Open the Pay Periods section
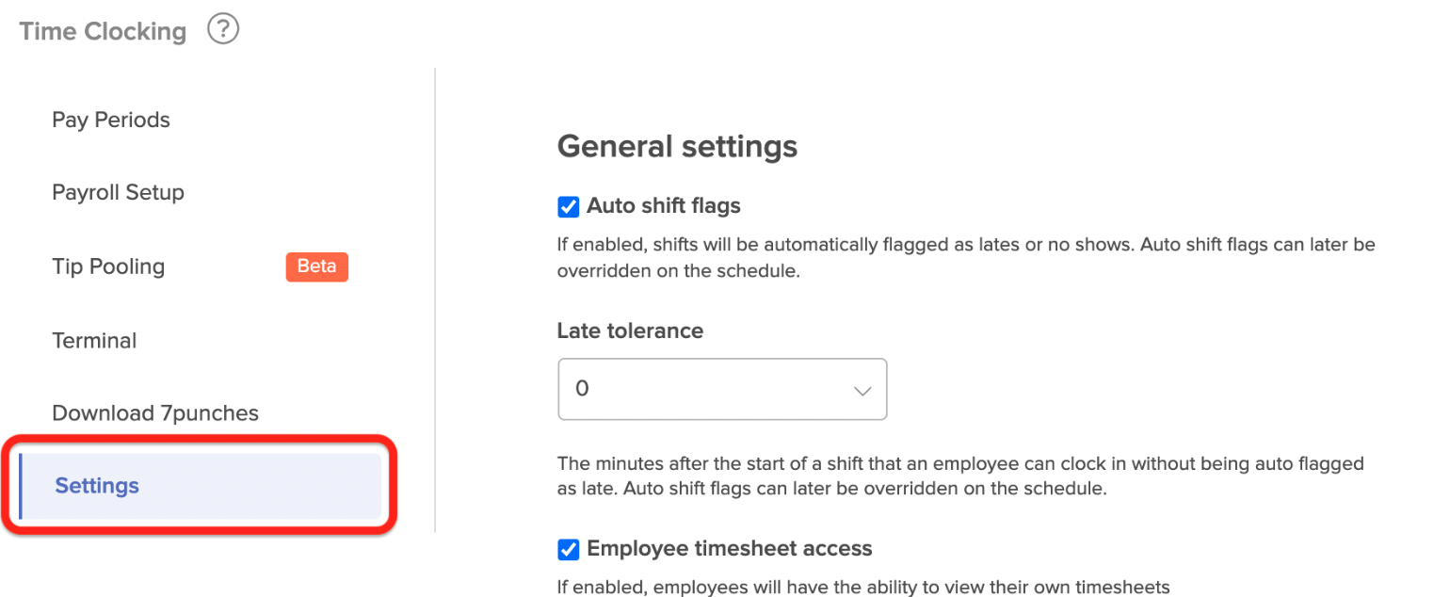 point(110,120)
